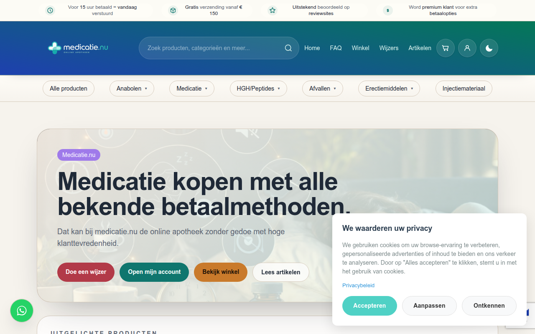Viewport: 535px width, 334px height.
Task: Open the user account icon
Action: 467,48
